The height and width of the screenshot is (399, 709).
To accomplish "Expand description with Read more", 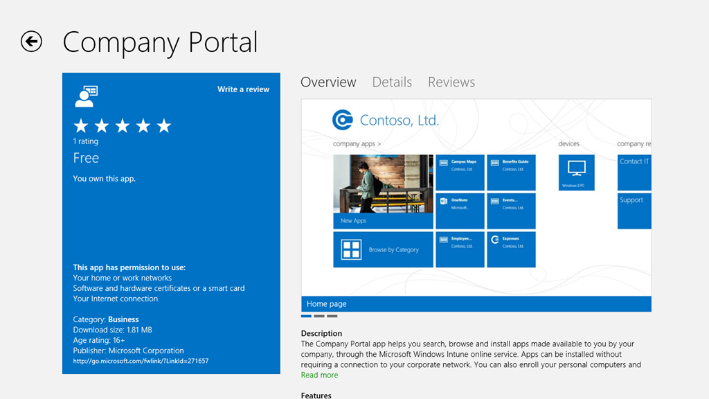I will [x=319, y=375].
